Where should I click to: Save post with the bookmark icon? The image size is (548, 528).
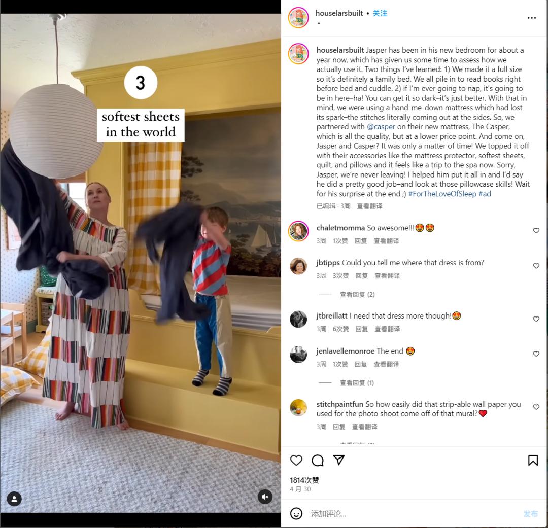pos(533,460)
